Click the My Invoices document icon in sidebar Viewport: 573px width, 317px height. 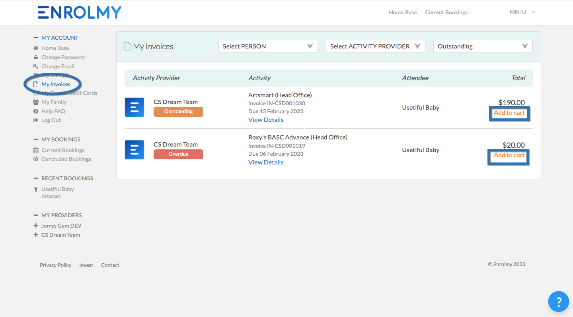[x=35, y=84]
